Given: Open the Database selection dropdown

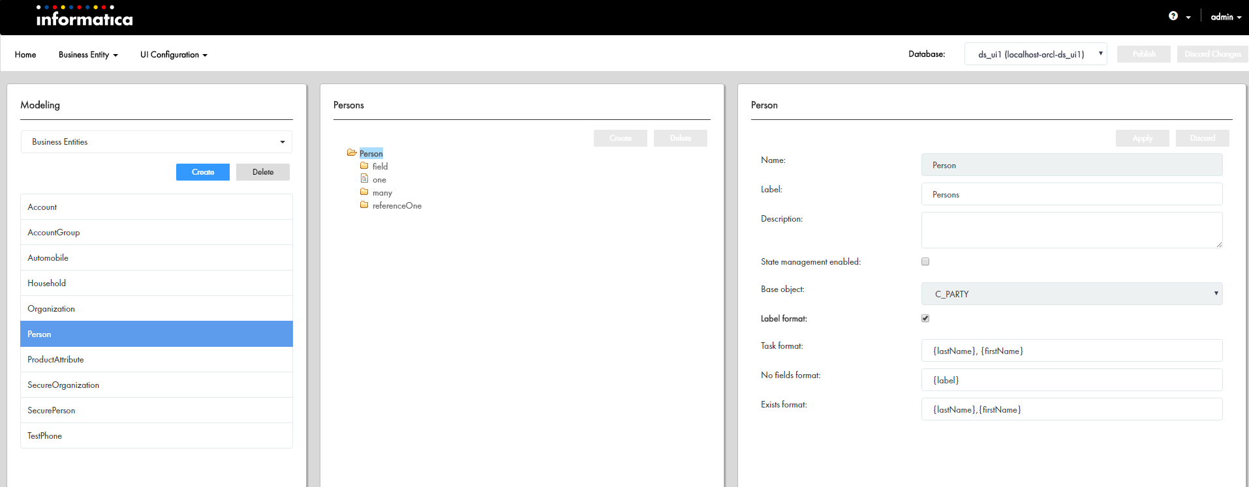Looking at the screenshot, I should click(x=1035, y=54).
